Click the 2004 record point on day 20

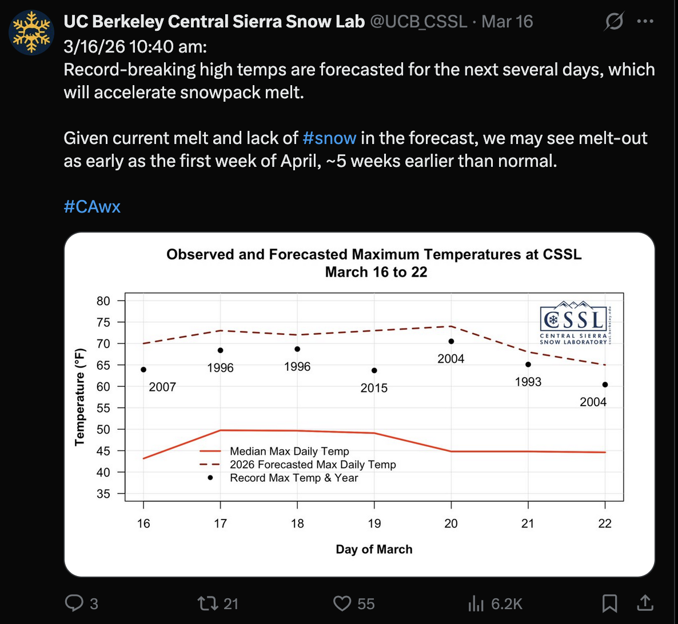point(451,342)
